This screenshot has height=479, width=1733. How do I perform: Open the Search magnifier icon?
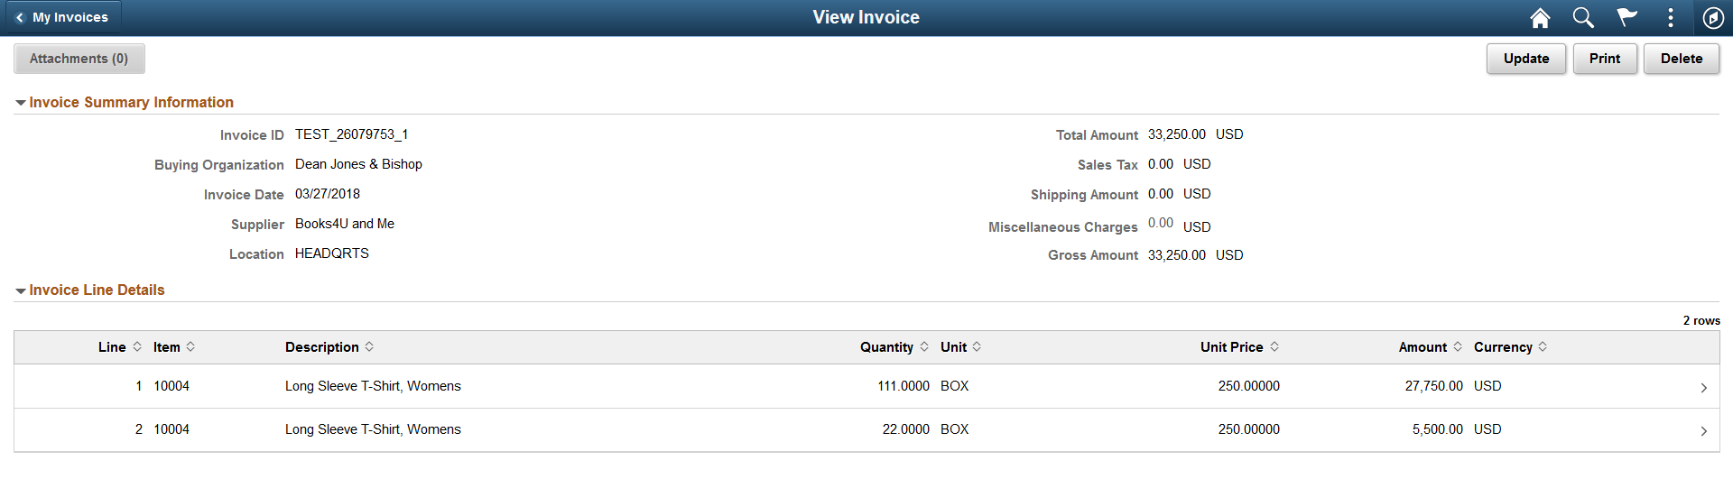(x=1583, y=17)
